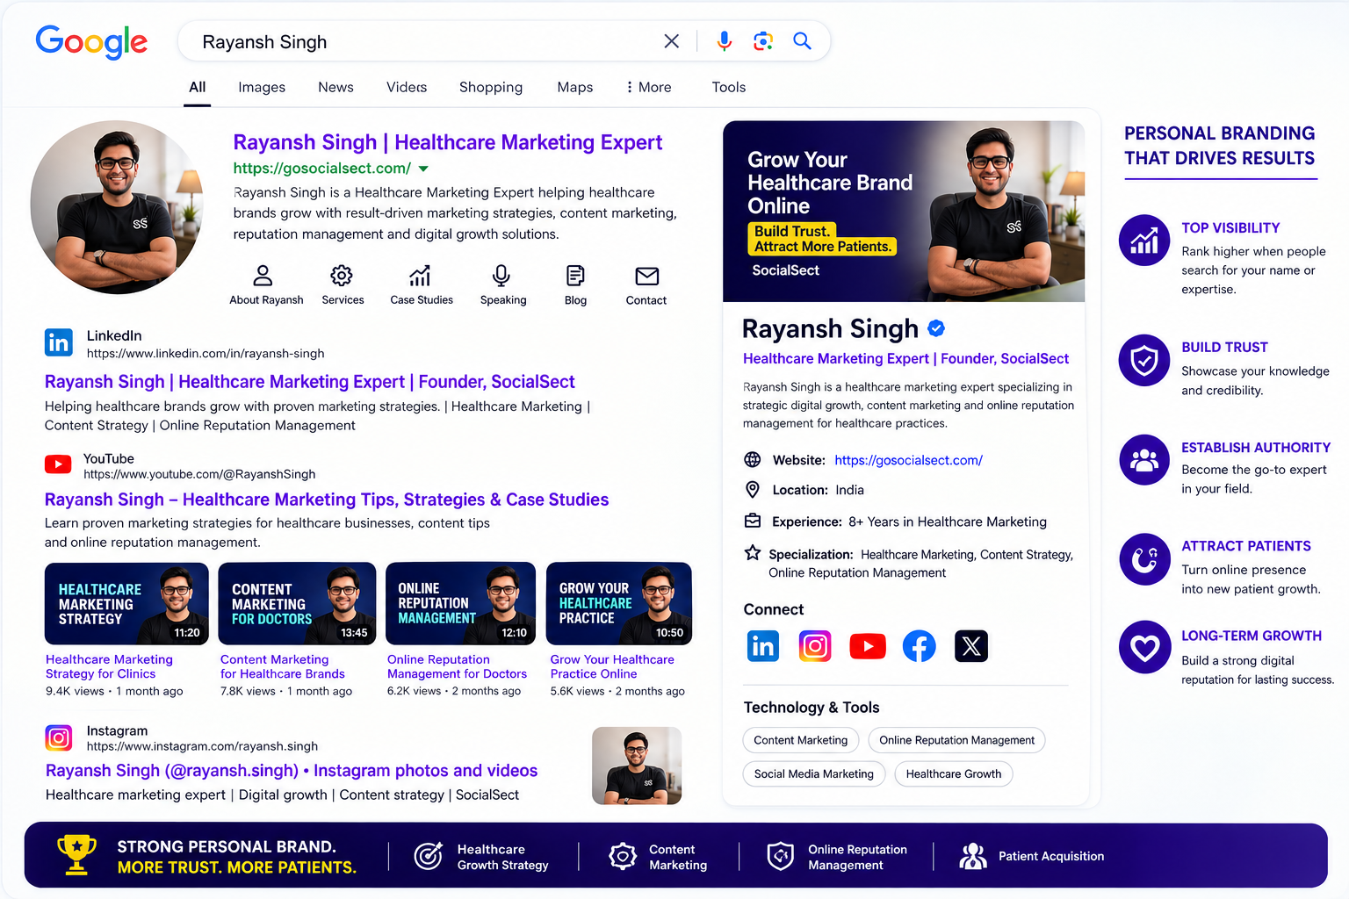This screenshot has height=899, width=1349.
Task: Select the All search tab
Action: click(x=198, y=87)
